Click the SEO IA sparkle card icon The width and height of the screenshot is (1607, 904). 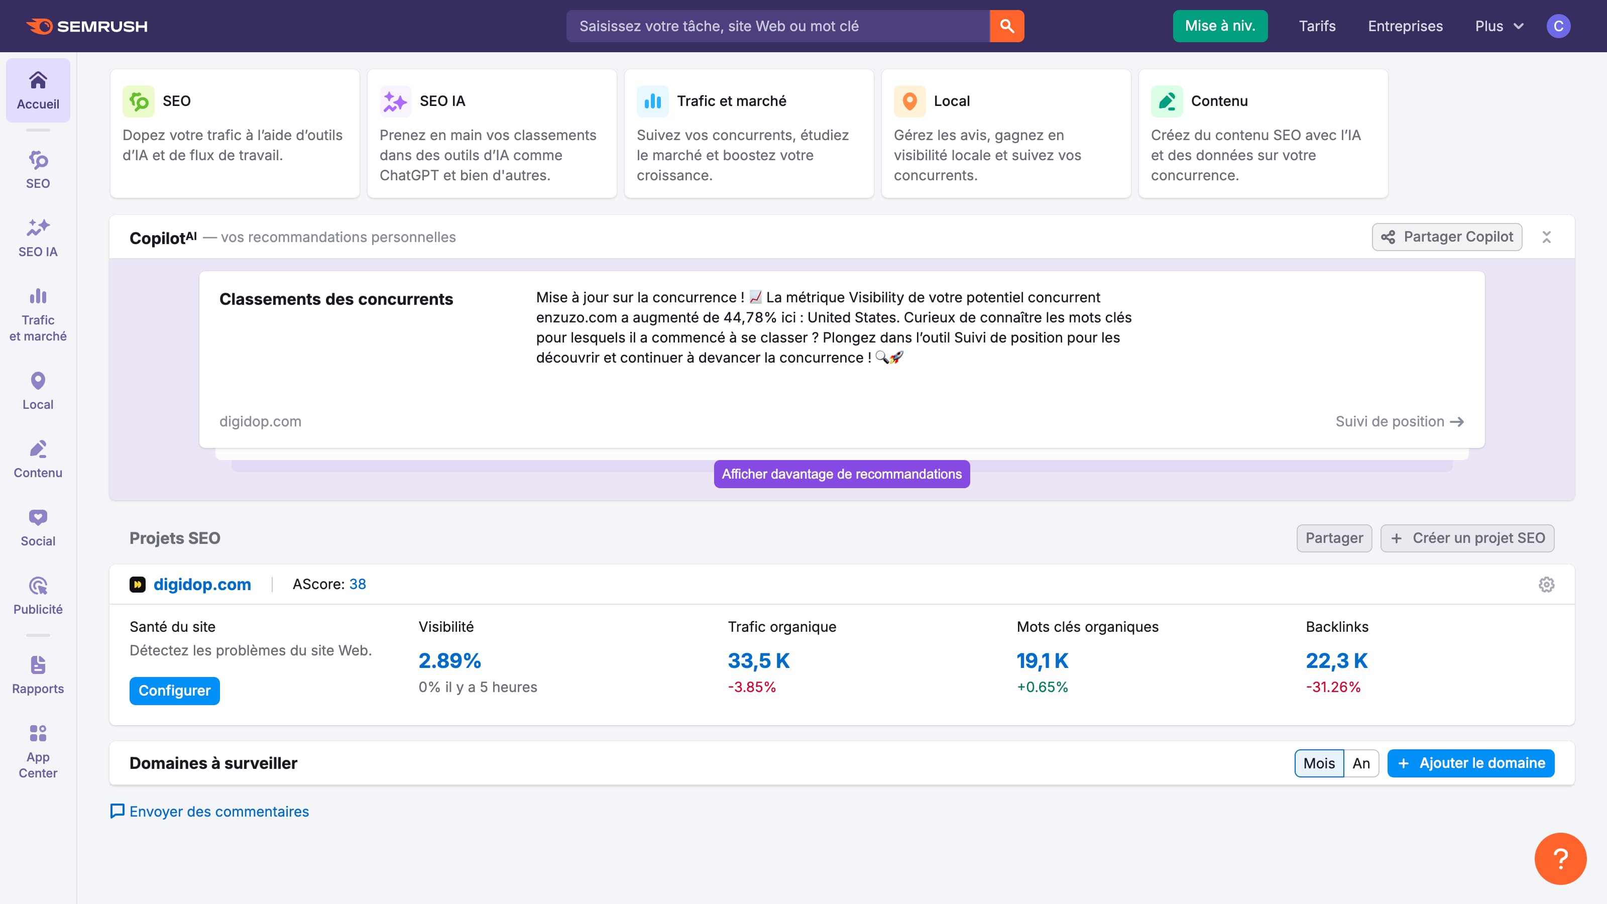396,101
